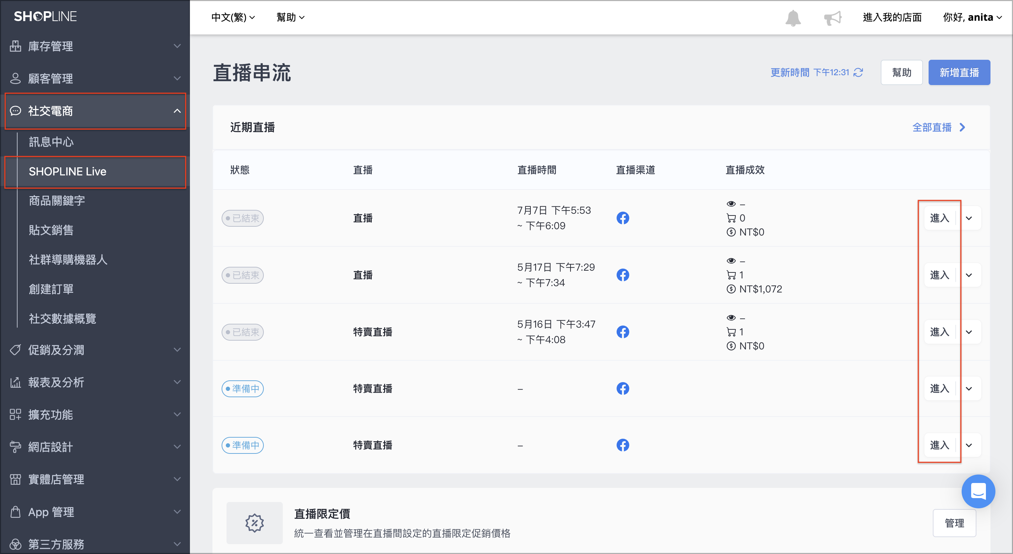Click the Facebook icon in the 5月16日 row
This screenshot has width=1013, height=554.
(x=623, y=332)
